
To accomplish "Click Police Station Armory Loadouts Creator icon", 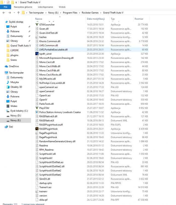I will pyautogui.click(x=37, y=112).
